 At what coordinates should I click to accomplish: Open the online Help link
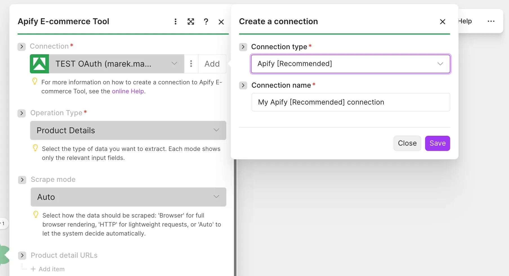click(x=128, y=91)
